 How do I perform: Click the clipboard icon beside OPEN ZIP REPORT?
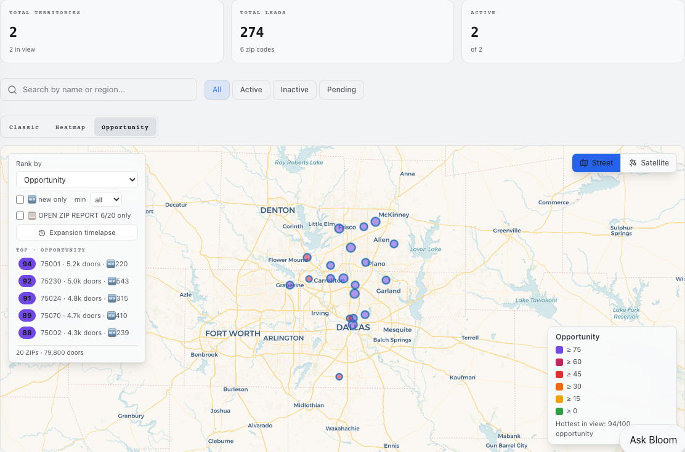[32, 215]
